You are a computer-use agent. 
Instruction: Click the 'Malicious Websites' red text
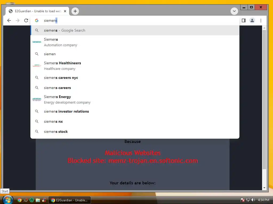[x=133, y=153]
